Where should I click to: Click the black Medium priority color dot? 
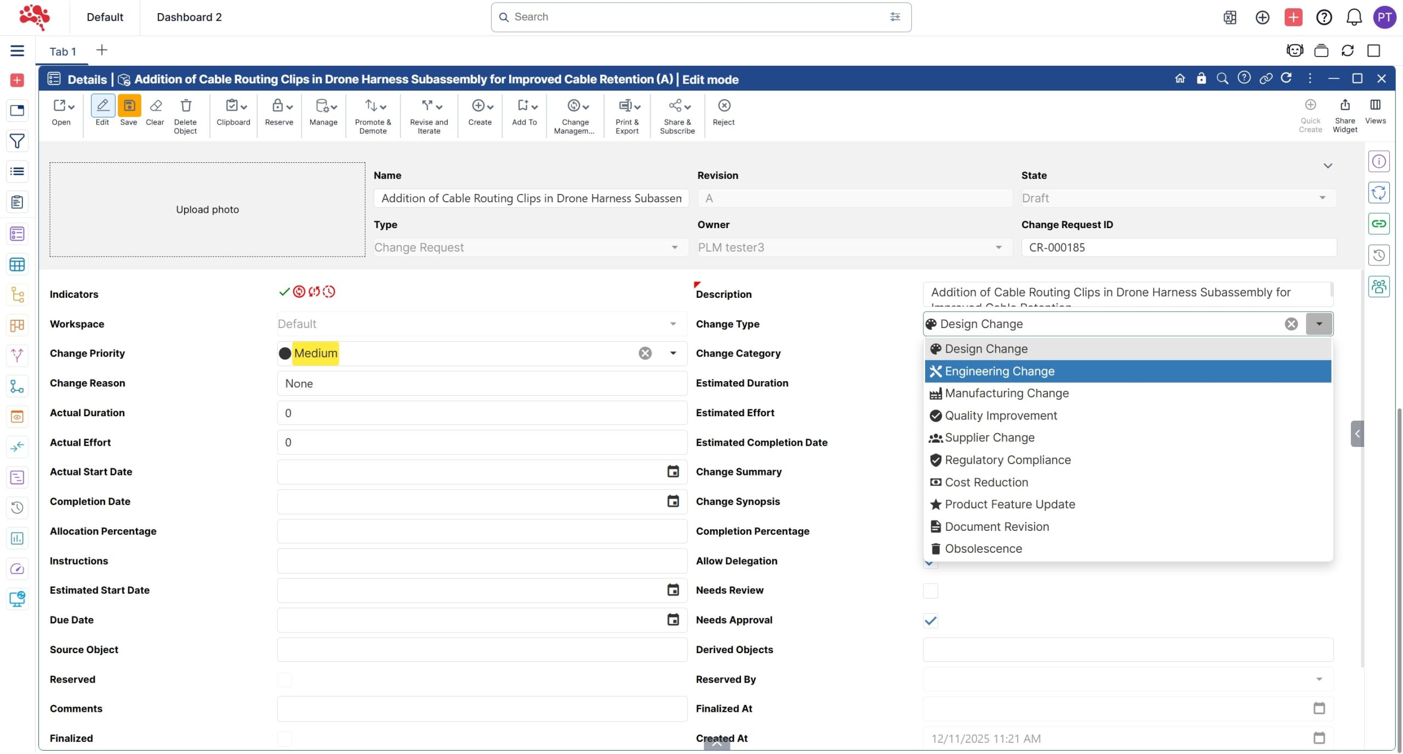point(285,353)
